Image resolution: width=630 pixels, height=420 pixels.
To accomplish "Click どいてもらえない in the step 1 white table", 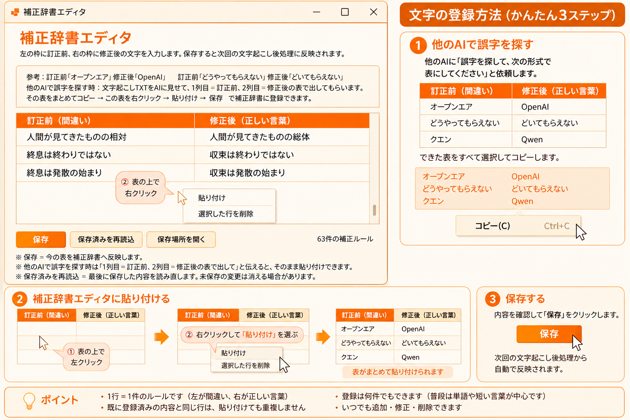I will (x=559, y=123).
